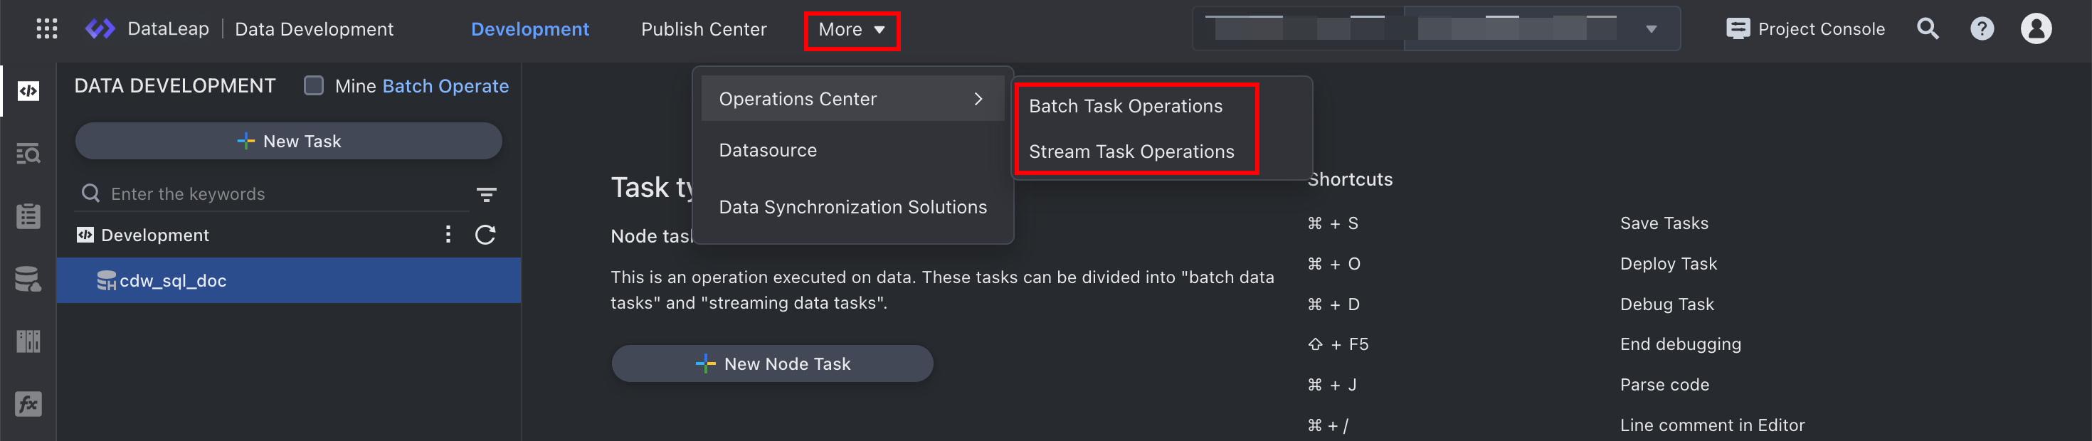
Task: Open Development's three-dot options menu
Action: click(x=448, y=235)
